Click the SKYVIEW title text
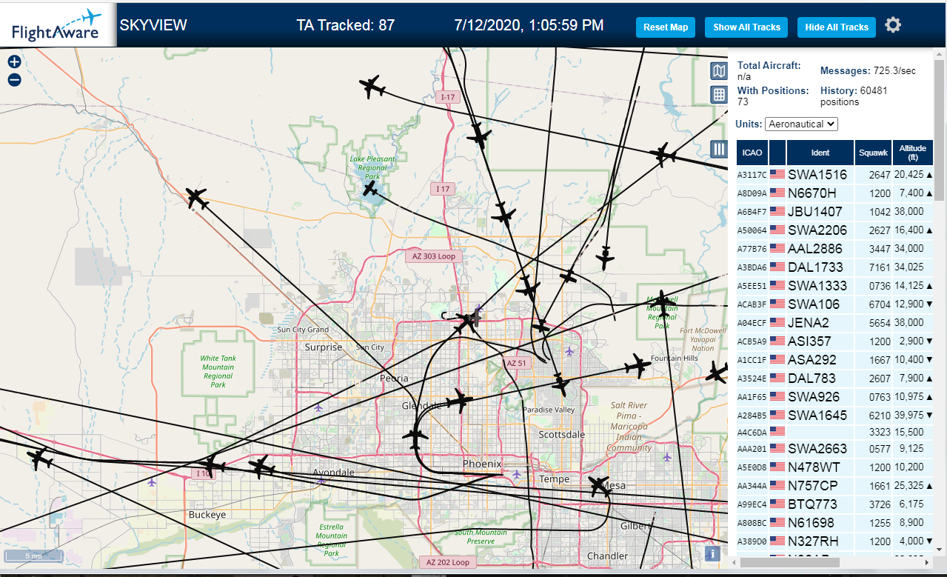The image size is (947, 577). point(153,25)
